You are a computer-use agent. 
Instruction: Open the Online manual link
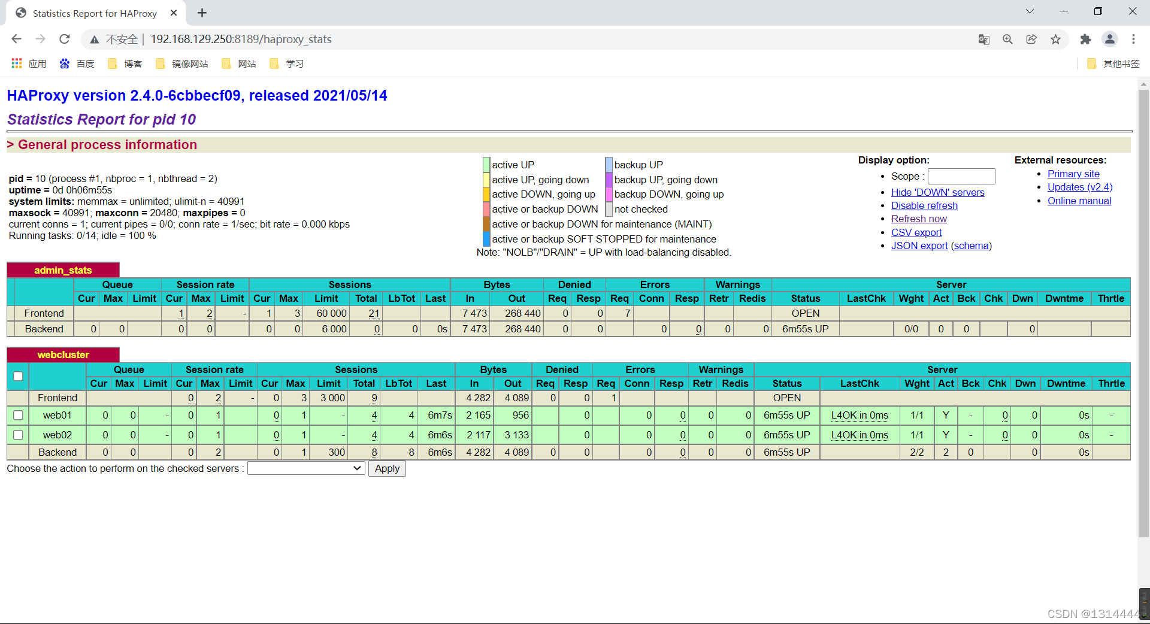[x=1079, y=201]
